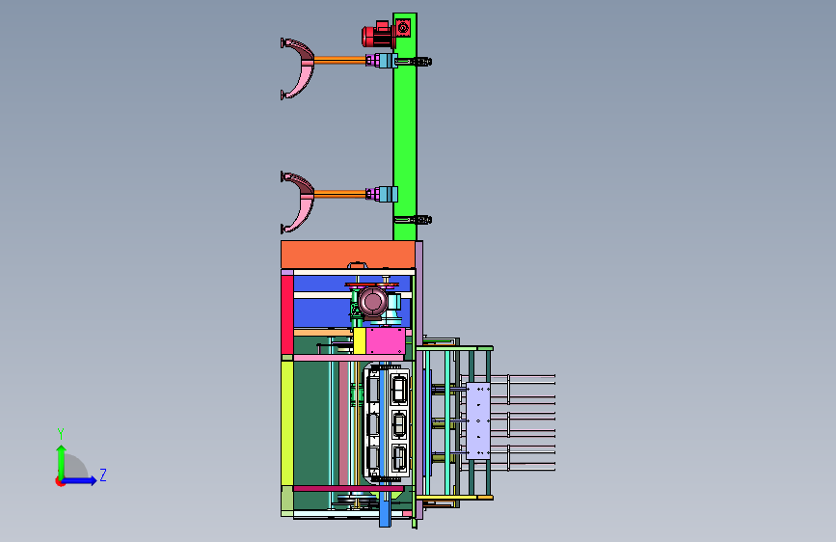The width and height of the screenshot is (836, 542).
Task: Select the red motor atop the green column
Action: pos(377,36)
